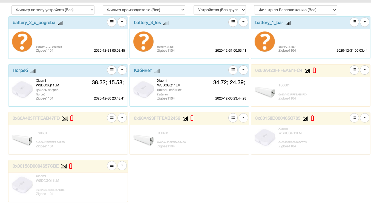The image size is (371, 207).
Task: Expand caret menu on battery_1_bar card
Action: tap(365, 22)
